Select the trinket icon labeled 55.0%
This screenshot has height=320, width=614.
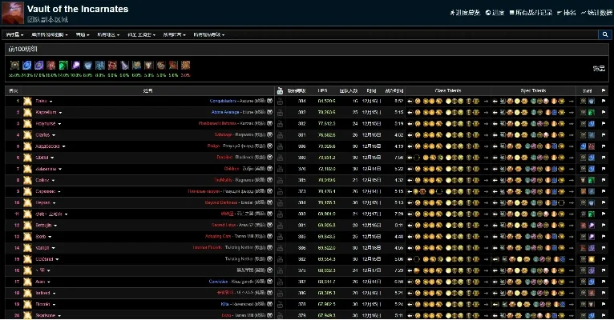15,65
